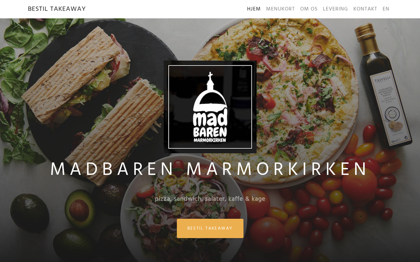Screen dimensions: 420x262
Task: Go to the HJEM navigation item
Action: pyautogui.click(x=254, y=9)
